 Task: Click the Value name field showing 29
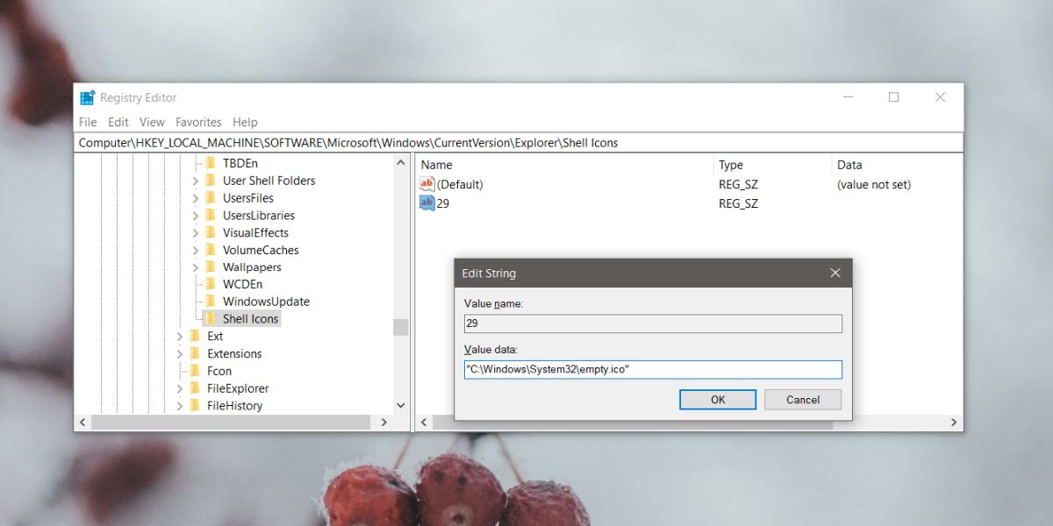[x=653, y=323]
